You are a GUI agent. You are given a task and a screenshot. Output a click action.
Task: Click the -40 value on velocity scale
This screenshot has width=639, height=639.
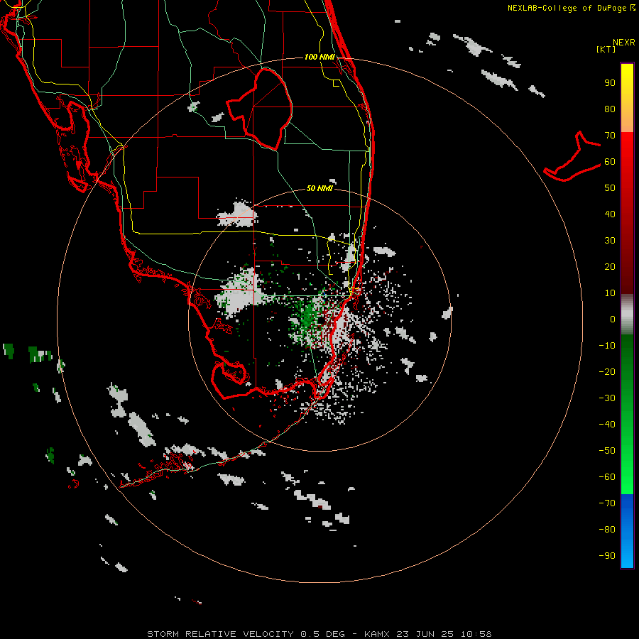[x=607, y=425]
